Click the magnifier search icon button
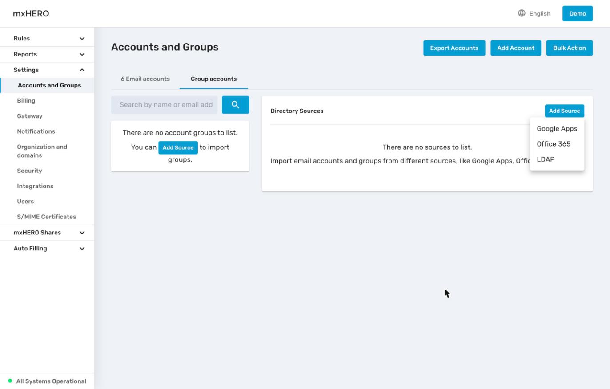 [235, 105]
